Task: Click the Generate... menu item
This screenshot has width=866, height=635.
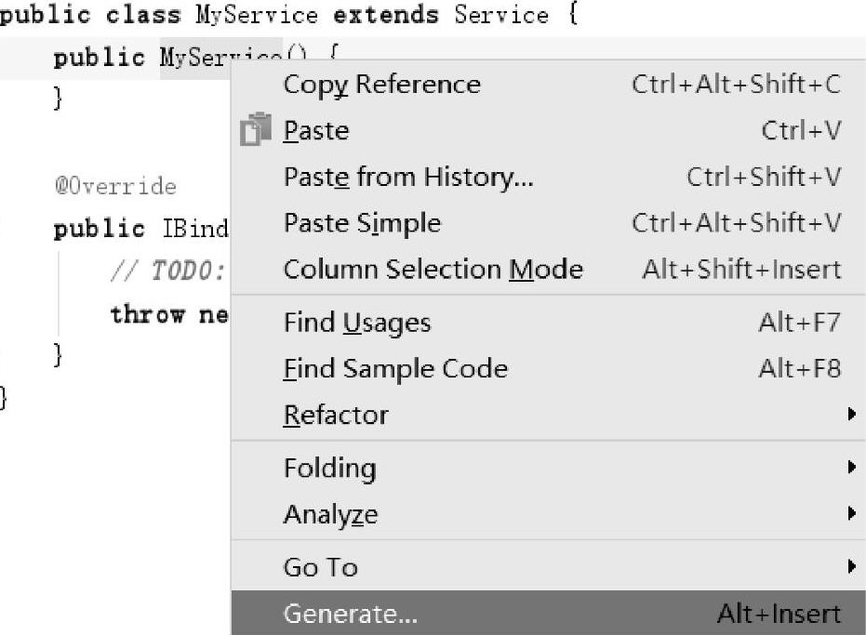Action: [351, 614]
